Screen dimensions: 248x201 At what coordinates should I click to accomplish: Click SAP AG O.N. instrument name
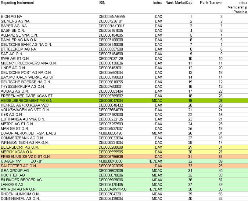point(12,54)
